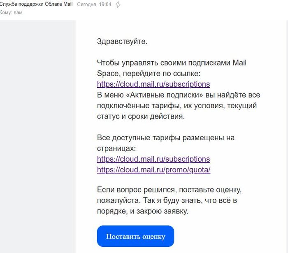The image size is (288, 253).
Task: Click the lightning bolt icon beside the timestamp
Action: [x=118, y=5]
